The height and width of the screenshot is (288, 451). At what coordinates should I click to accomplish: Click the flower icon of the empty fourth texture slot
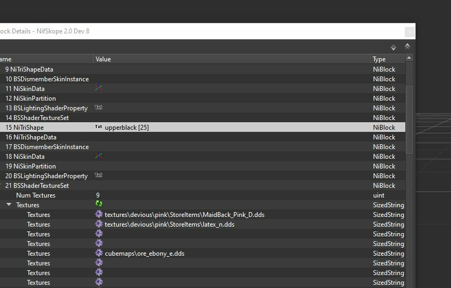99,243
